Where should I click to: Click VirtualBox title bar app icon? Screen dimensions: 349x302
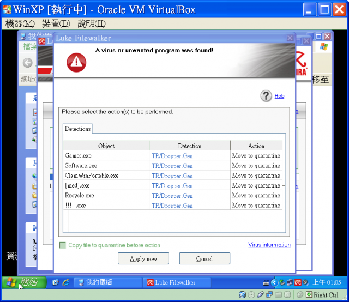point(7,9)
